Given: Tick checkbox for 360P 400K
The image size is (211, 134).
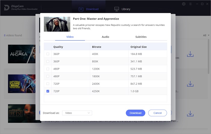Looking at the screenshot, I should (x=48, y=54).
